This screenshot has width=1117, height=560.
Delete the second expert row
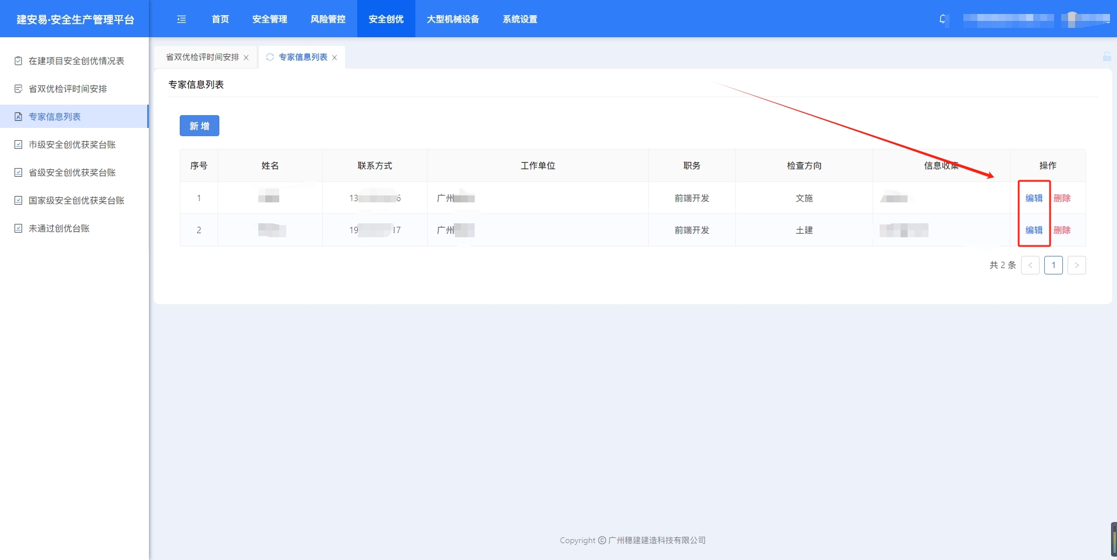1062,230
